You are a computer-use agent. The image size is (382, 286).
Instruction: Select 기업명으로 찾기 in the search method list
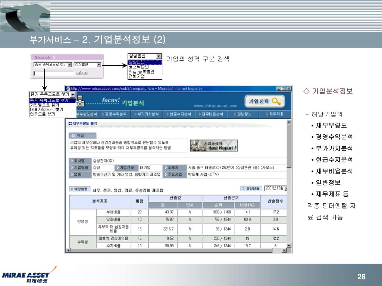(x=52, y=105)
